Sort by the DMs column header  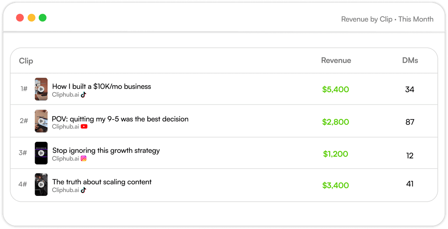click(x=410, y=60)
